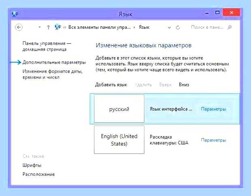Click the magnifier search icon
Screen dimensions: 251x196
[230, 28]
